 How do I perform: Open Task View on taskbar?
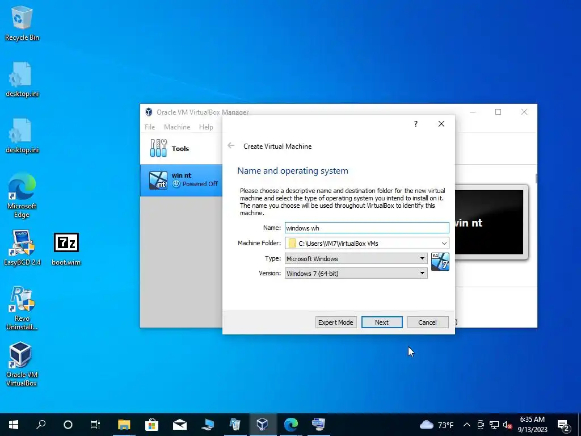tap(95, 425)
